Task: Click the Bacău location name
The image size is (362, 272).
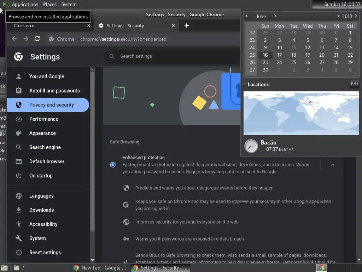Action: (x=268, y=142)
